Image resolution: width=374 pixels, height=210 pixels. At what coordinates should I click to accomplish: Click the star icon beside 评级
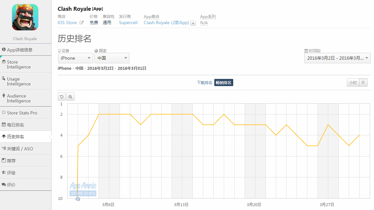click(4, 172)
